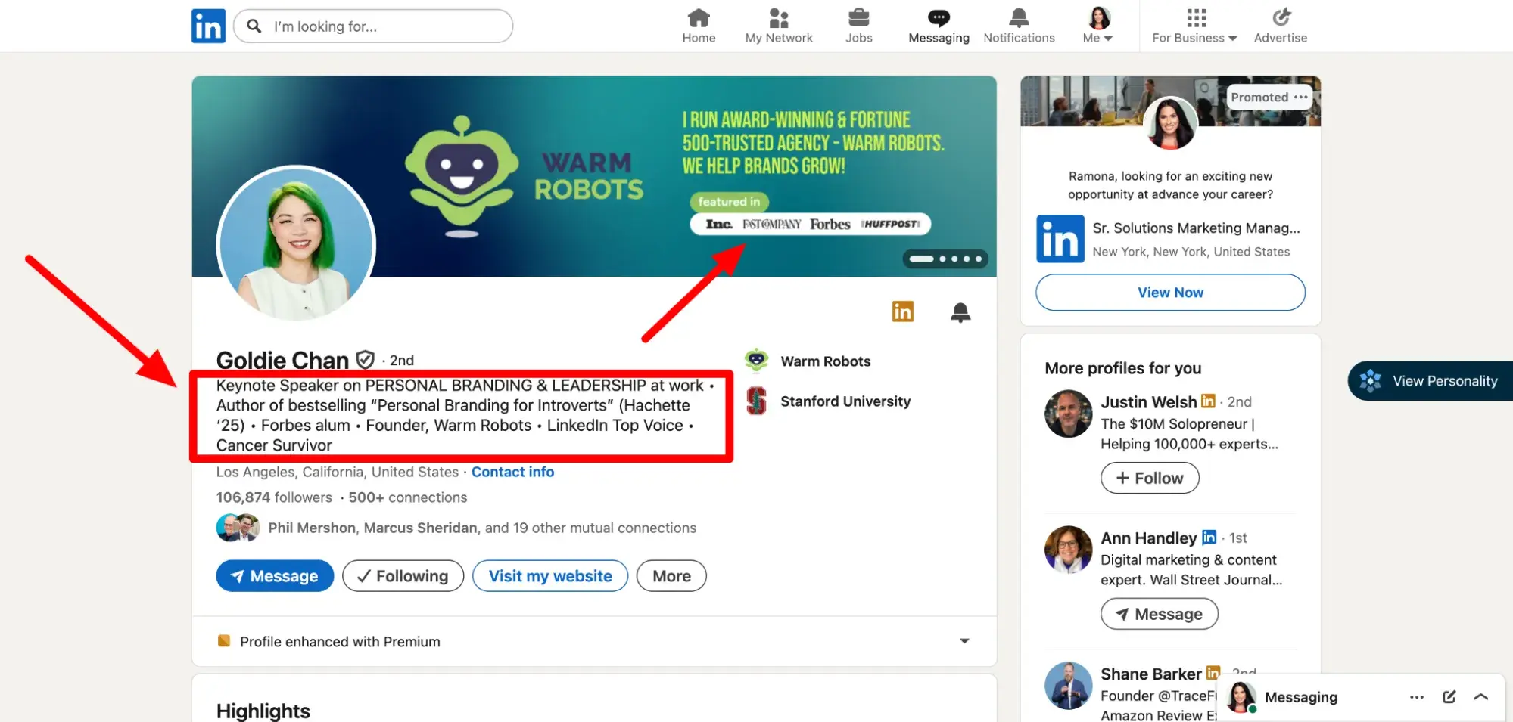Image resolution: width=1513 pixels, height=722 pixels.
Task: Open the Me profile dropdown
Action: pyautogui.click(x=1097, y=25)
